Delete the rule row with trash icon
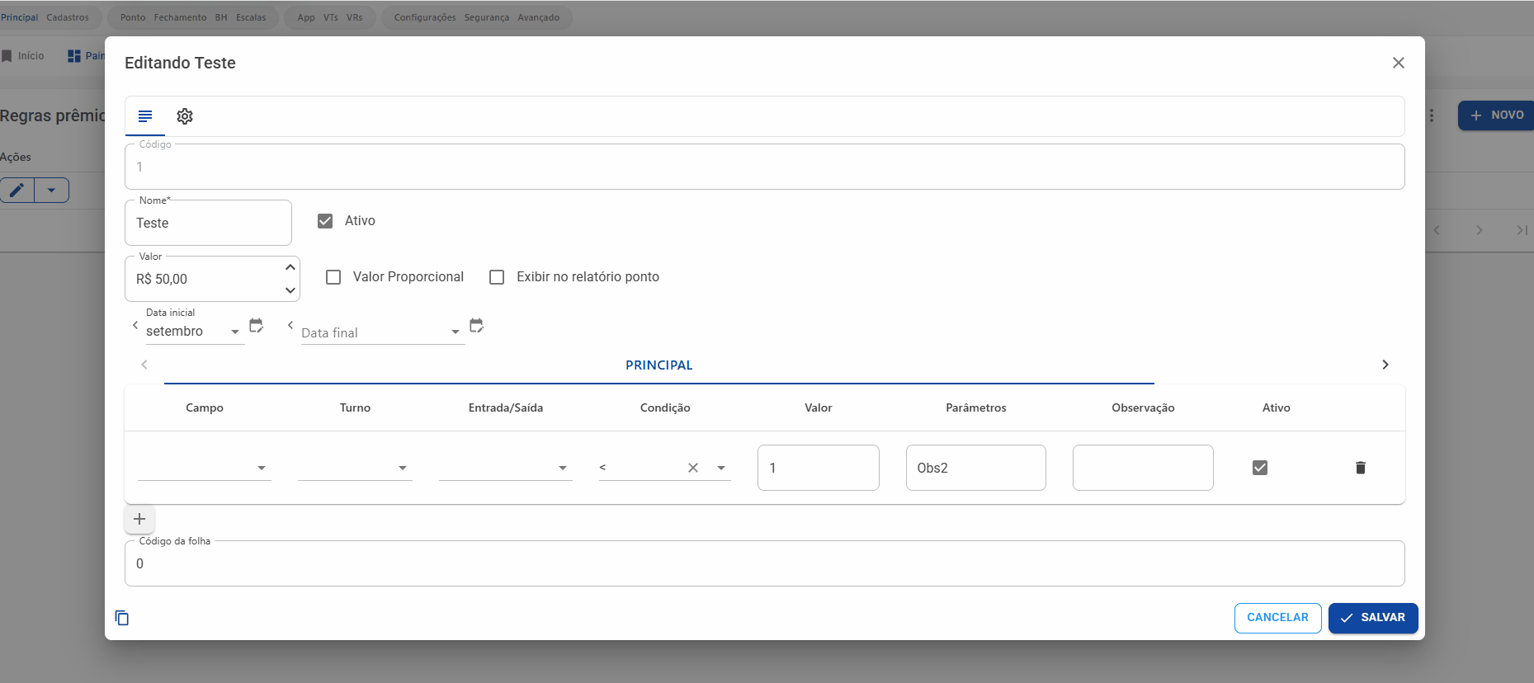Viewport: 1534px width, 683px height. (x=1361, y=468)
